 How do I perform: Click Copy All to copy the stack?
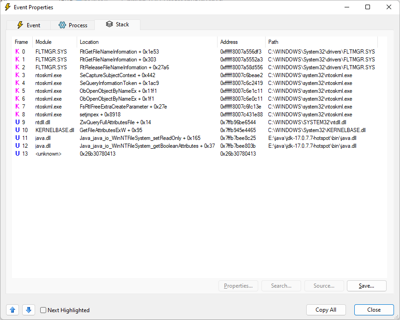326,310
